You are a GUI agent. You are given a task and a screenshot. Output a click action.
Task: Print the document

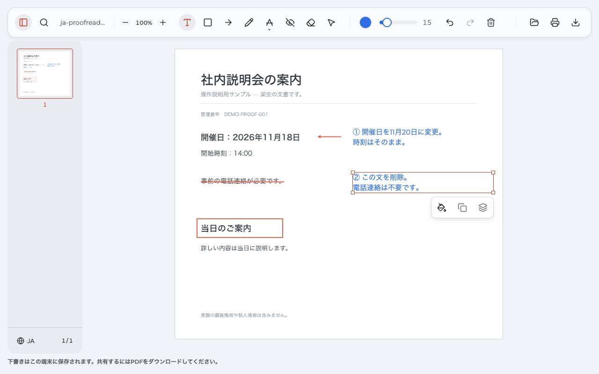click(555, 22)
